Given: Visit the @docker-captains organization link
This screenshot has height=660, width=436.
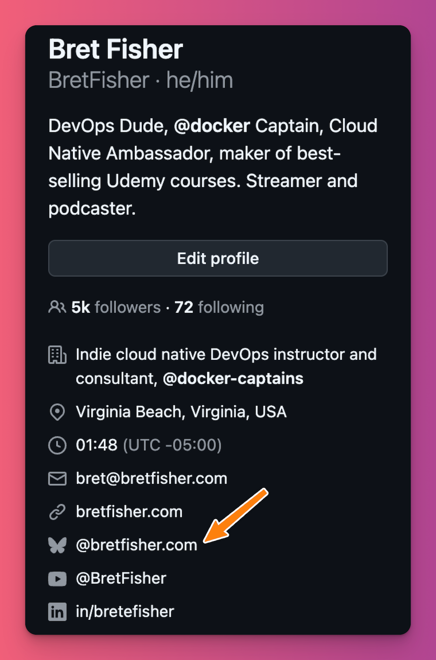Looking at the screenshot, I should tap(233, 378).
